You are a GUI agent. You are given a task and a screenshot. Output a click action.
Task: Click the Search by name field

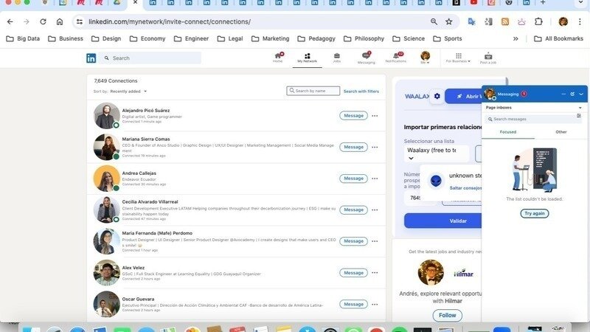(x=316, y=91)
